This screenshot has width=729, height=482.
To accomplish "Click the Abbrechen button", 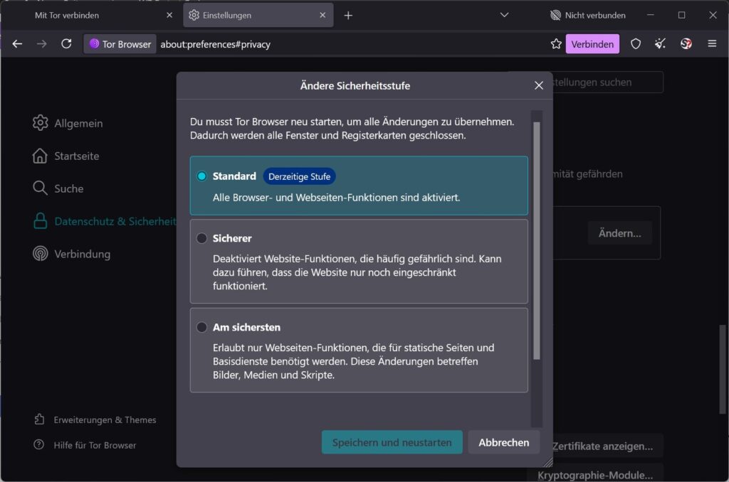I will coord(504,442).
